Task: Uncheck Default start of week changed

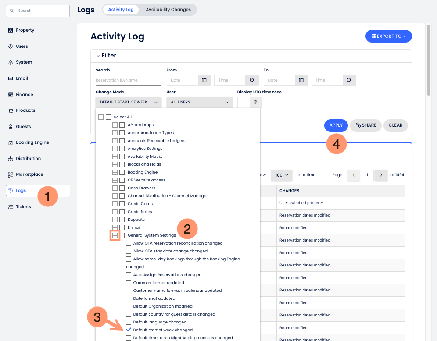Action: click(x=129, y=330)
